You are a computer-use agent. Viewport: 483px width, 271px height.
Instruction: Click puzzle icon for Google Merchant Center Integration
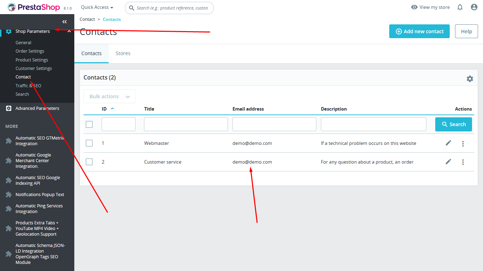[8, 161]
